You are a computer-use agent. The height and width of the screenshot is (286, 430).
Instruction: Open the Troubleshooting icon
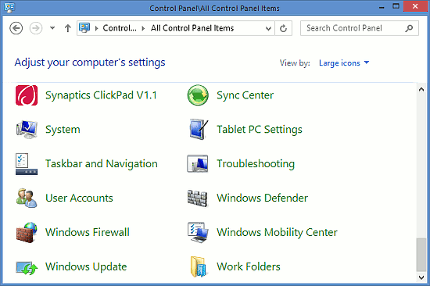point(198,163)
